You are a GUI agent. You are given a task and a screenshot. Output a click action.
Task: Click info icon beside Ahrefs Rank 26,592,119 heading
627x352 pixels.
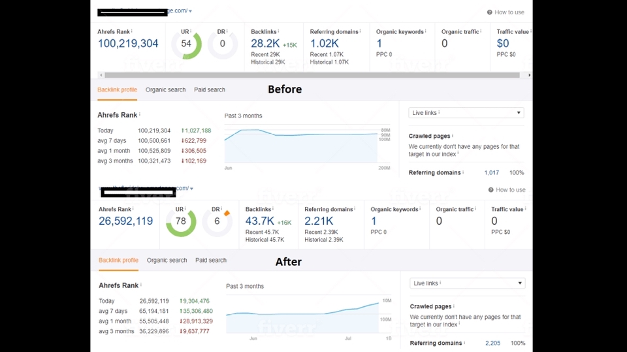pyautogui.click(x=133, y=209)
